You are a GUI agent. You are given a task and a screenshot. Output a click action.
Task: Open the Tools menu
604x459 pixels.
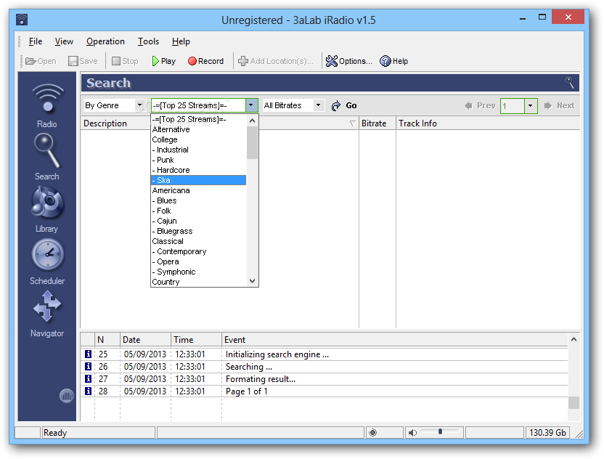[x=148, y=41]
